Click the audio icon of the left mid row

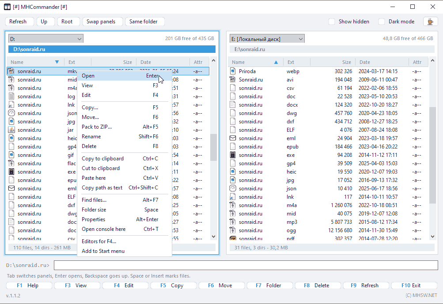pyautogui.click(x=11, y=80)
